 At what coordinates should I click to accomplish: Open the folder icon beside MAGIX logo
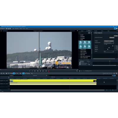coord(8,29)
